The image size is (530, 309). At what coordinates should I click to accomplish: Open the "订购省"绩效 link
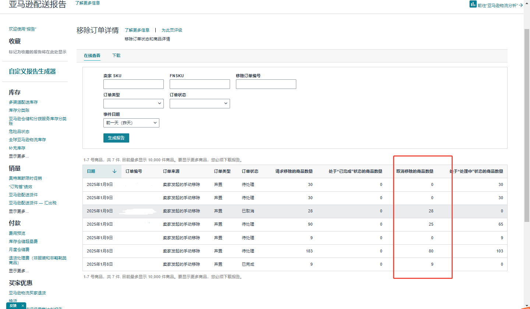coord(21,187)
